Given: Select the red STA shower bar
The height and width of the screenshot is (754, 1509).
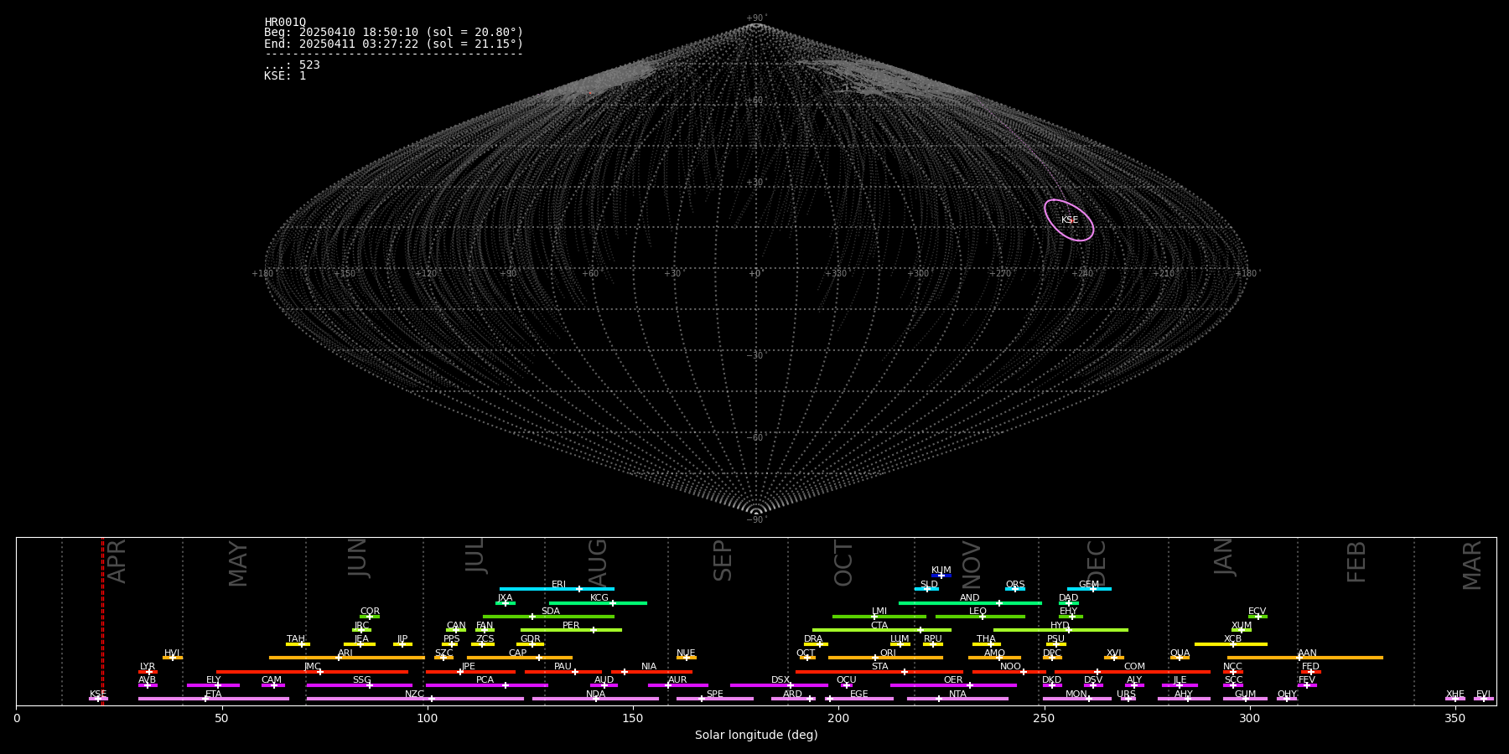Looking at the screenshot, I should tap(879, 671).
